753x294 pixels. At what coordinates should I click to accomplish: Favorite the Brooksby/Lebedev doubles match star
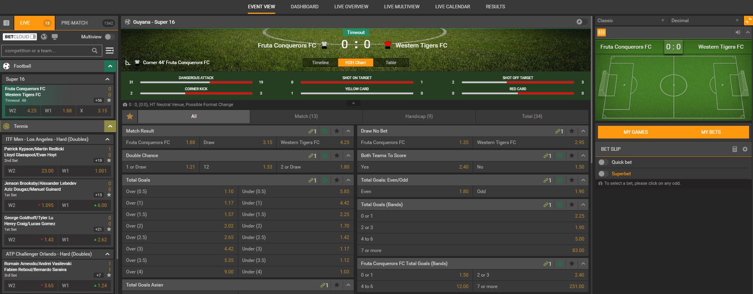[x=109, y=195]
